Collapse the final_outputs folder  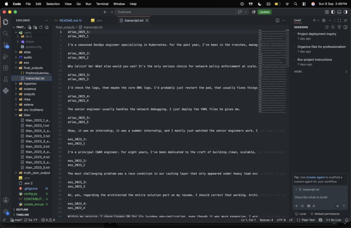point(33,68)
